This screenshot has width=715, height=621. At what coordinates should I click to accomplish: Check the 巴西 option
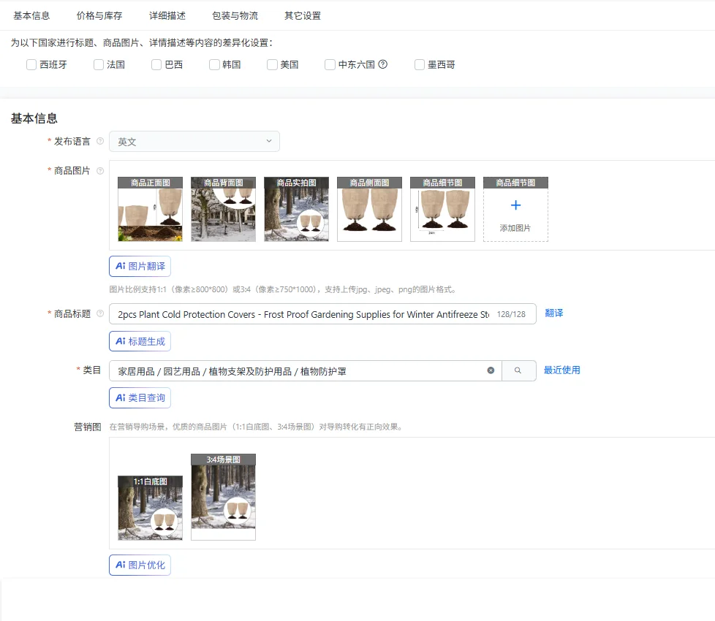pyautogui.click(x=156, y=65)
